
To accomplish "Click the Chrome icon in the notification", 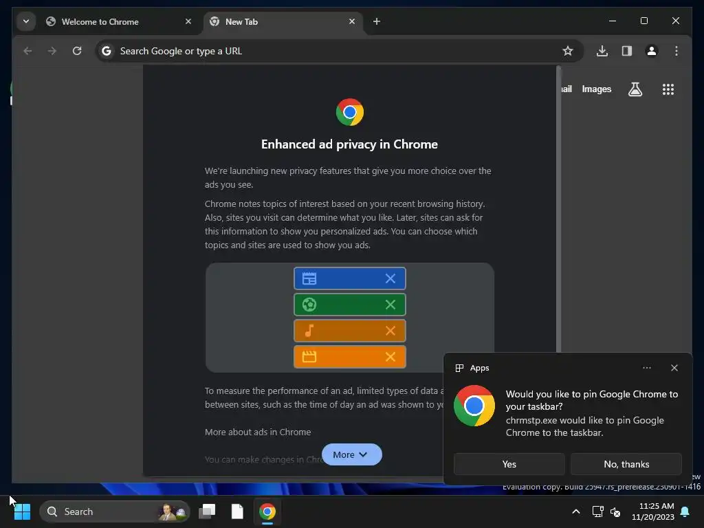I will (x=474, y=406).
